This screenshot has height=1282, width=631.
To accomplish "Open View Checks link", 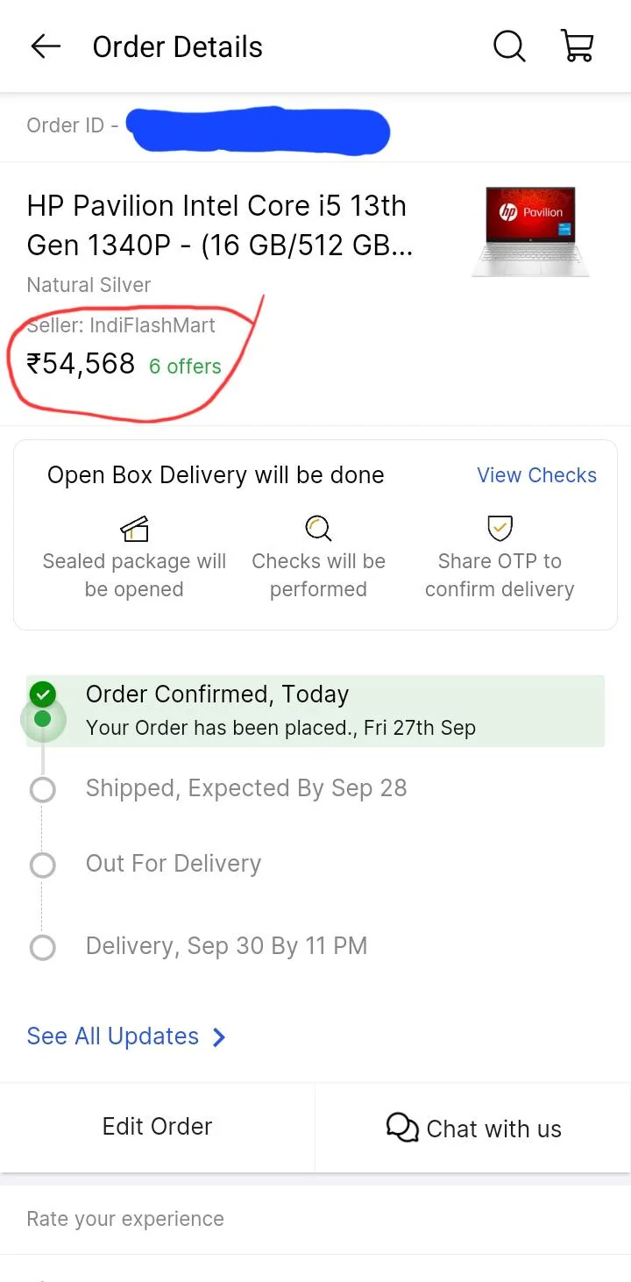I will click(536, 475).
